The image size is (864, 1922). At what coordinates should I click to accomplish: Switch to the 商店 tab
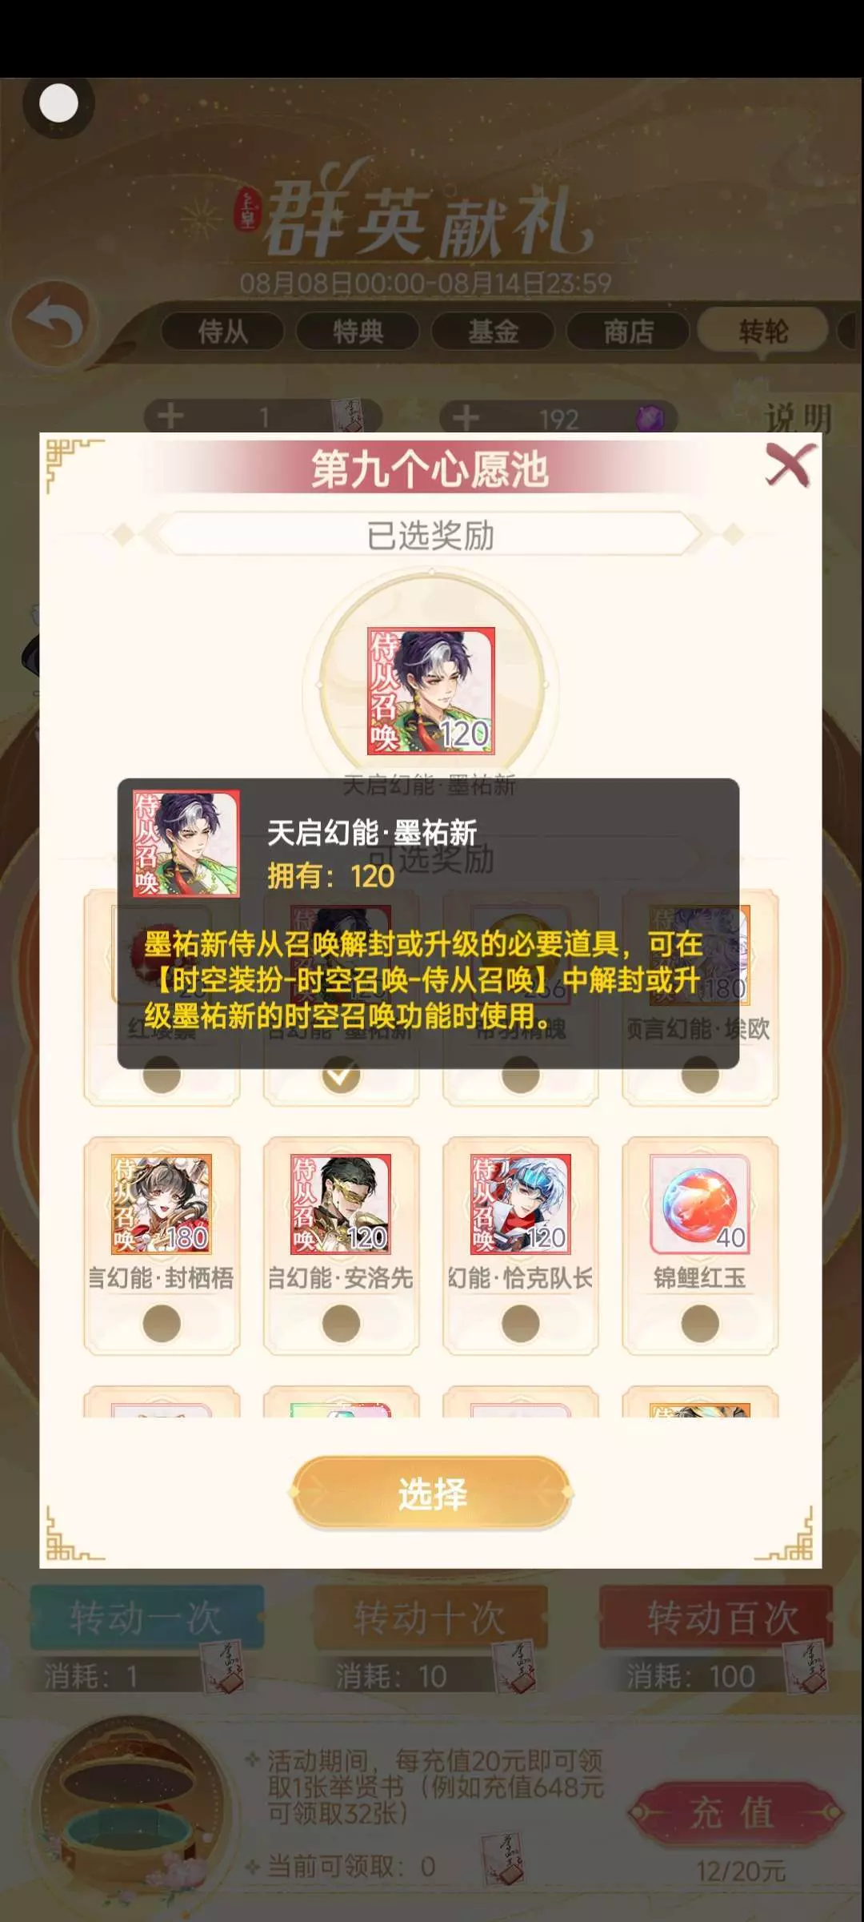tap(629, 332)
